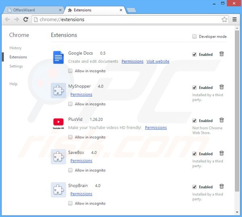View ShopBrain Permissions link
Screen dimensions: 242x217
(81, 194)
